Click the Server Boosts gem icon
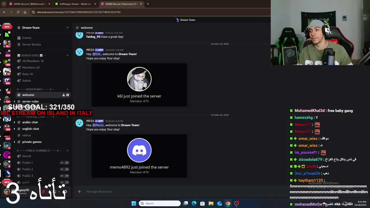The width and height of the screenshot is (370, 208). (19, 44)
